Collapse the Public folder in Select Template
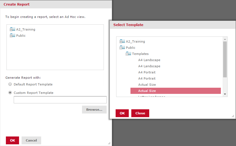This screenshot has width=236, height=146. tap(121, 48)
